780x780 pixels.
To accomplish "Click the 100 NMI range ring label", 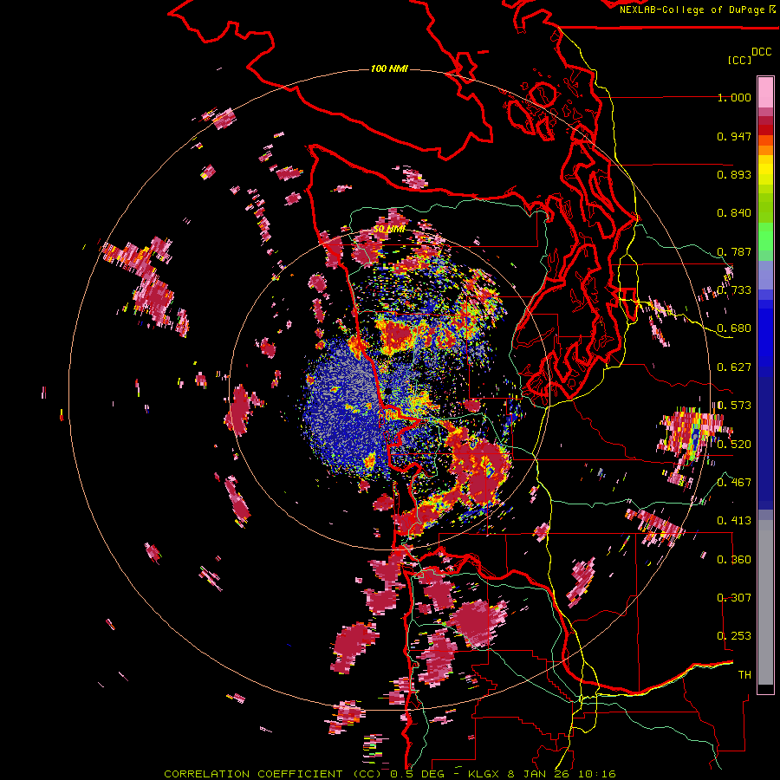I will click(389, 68).
